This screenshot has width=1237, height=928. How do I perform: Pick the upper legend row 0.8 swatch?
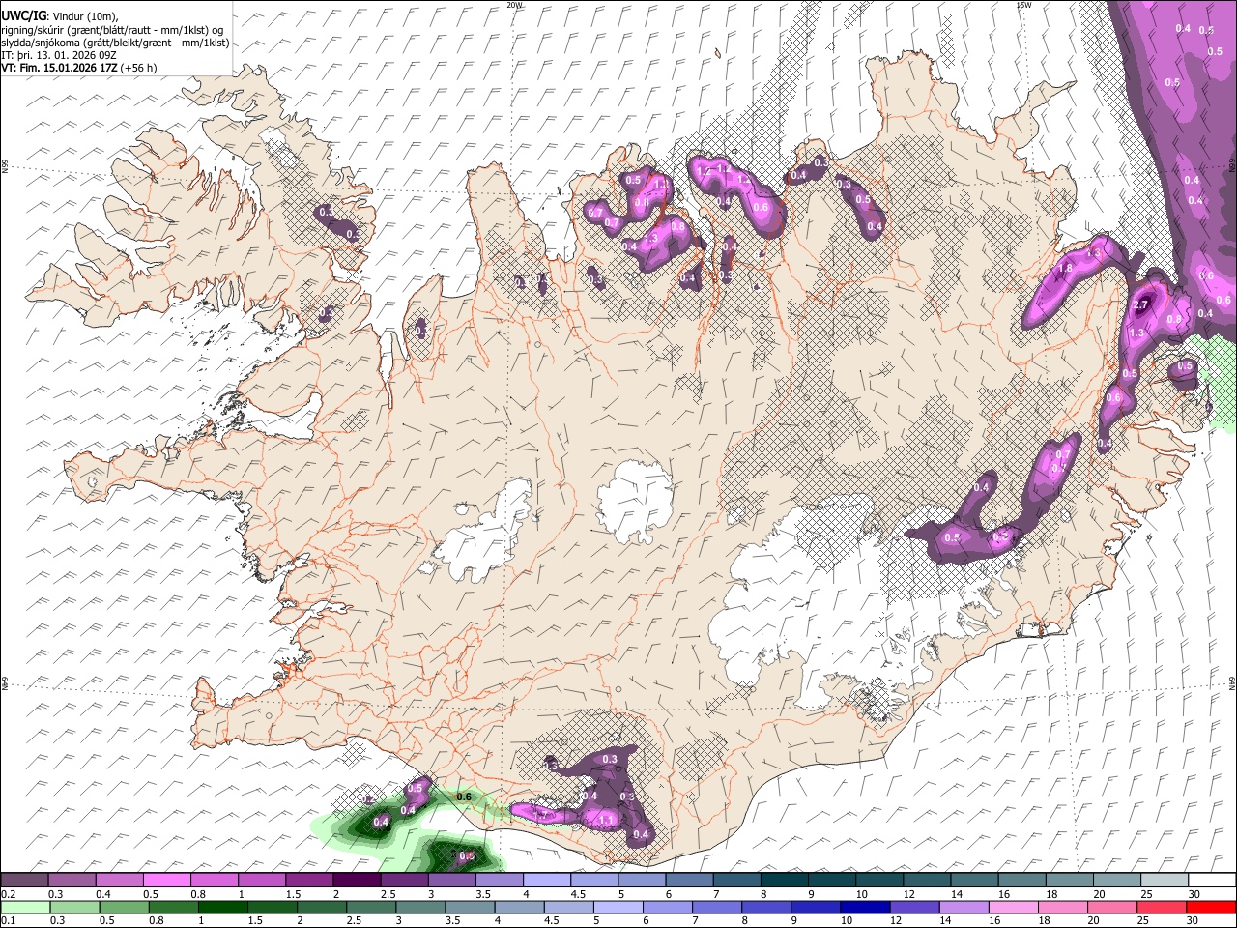(215, 880)
